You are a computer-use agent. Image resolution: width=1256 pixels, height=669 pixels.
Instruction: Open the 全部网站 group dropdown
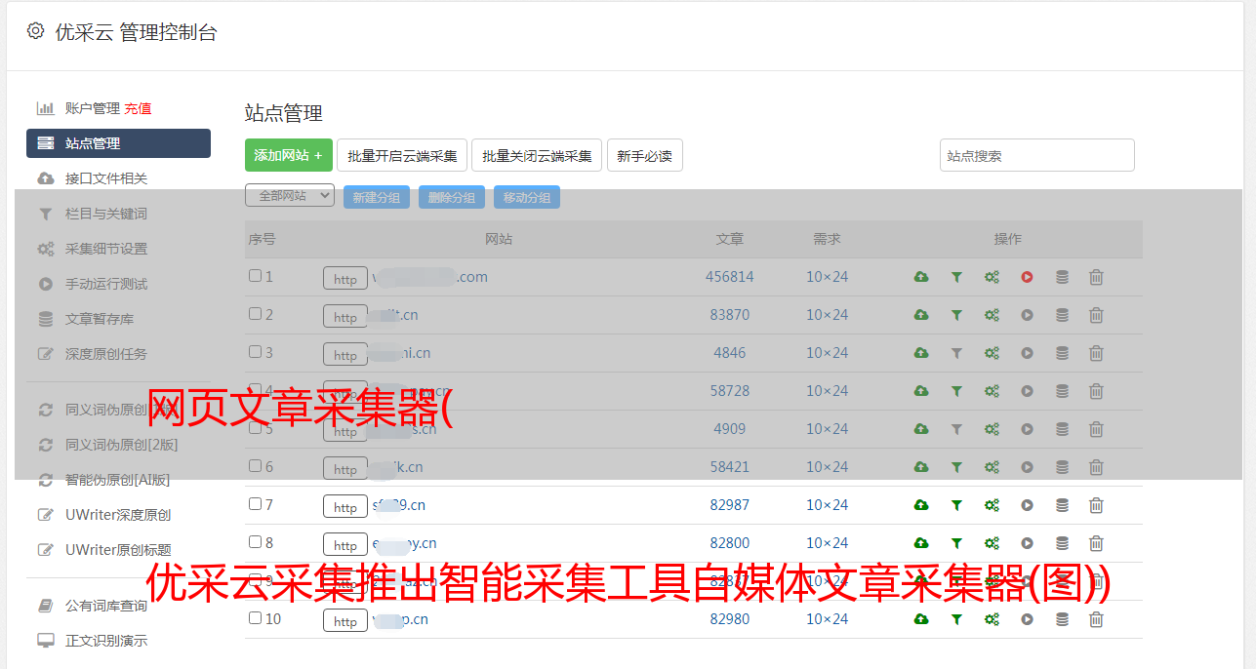pos(290,196)
